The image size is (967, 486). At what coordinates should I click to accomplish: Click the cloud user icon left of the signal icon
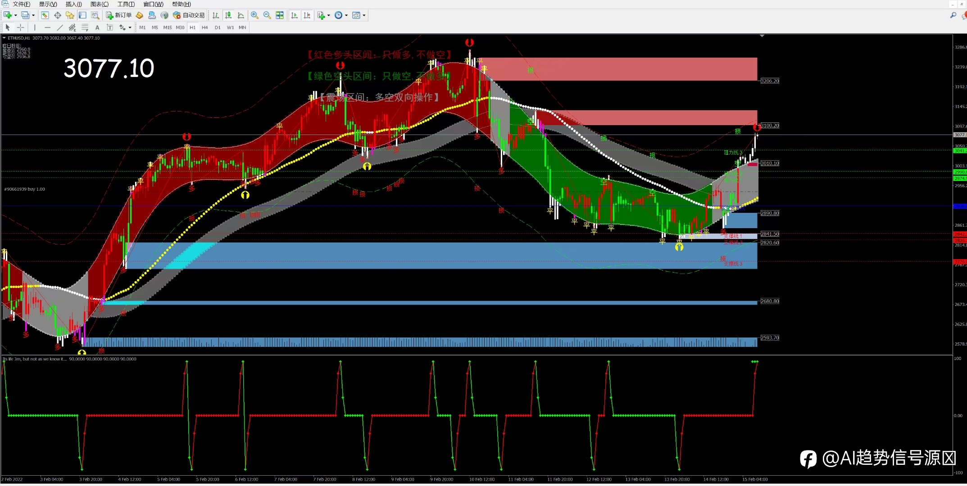[152, 15]
